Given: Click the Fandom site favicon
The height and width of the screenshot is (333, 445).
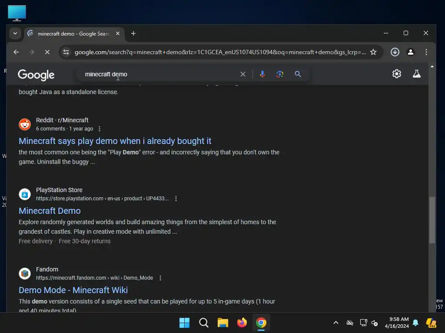Looking at the screenshot, I should point(25,274).
